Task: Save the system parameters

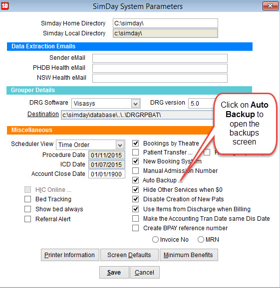Action: click(114, 273)
